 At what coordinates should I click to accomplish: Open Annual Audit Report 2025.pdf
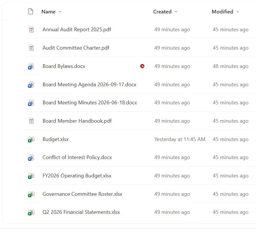click(x=77, y=30)
